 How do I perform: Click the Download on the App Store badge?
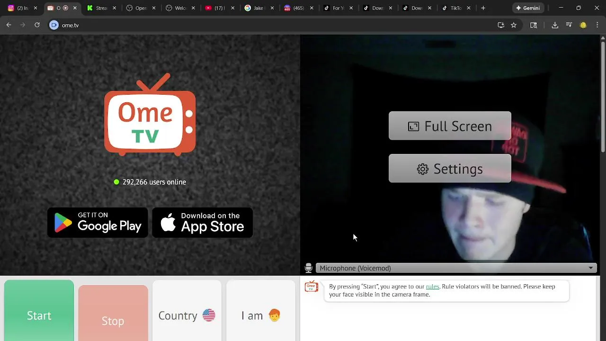[202, 223]
